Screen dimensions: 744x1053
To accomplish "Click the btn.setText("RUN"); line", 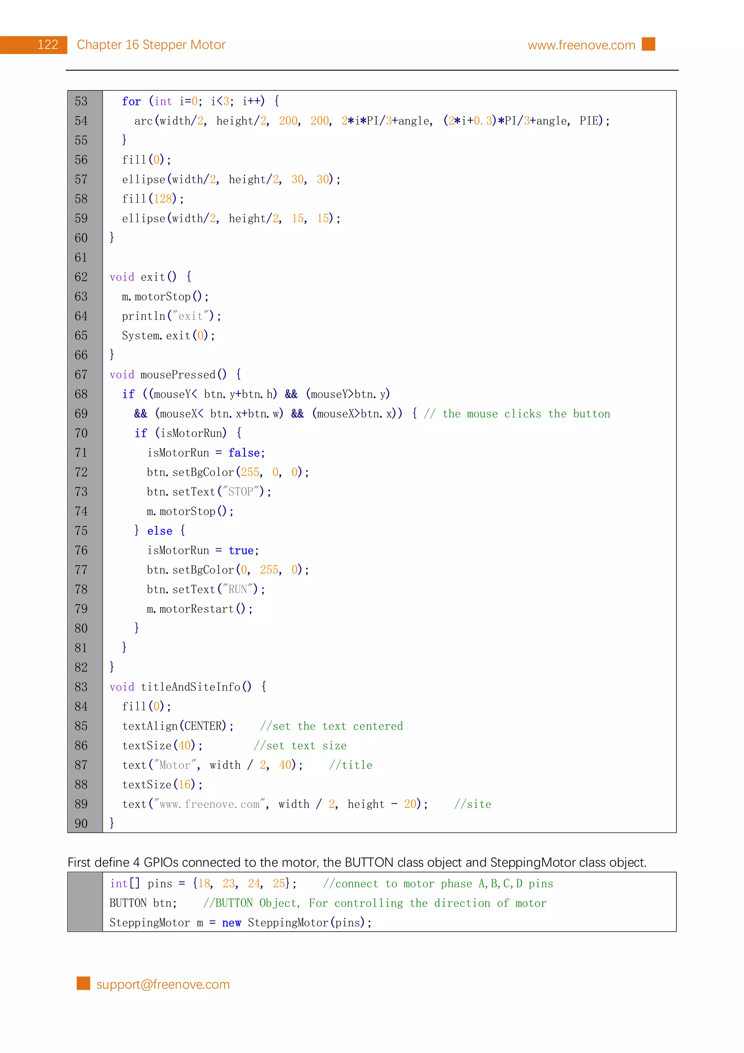I will 206,589.
